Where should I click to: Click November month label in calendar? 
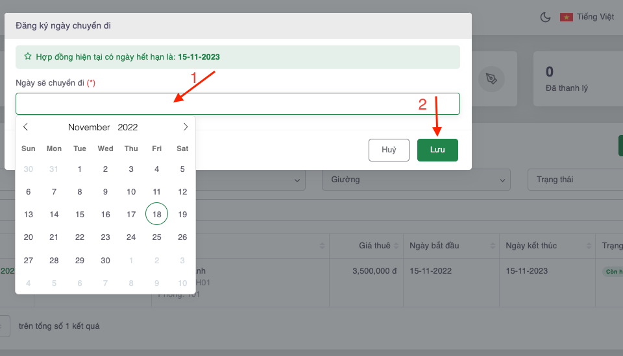tap(89, 127)
